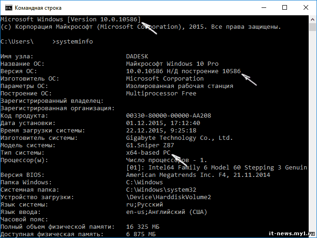Click the "Version 10.0.10586" header text
The height and width of the screenshot is (238, 317).
pos(104,19)
